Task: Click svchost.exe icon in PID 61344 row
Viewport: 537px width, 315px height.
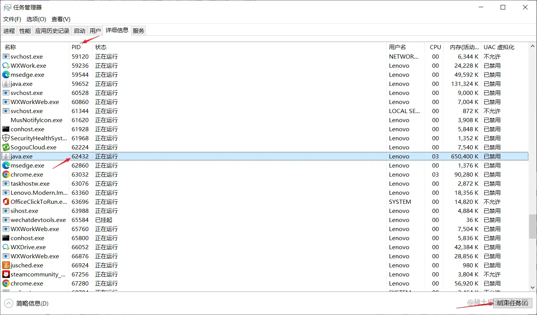Action: coord(6,111)
